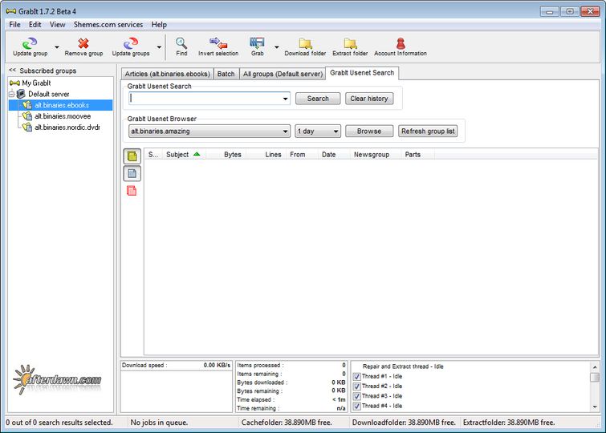Open the alt.binaries.amazing group dropdown
The image size is (606, 433).
click(x=285, y=132)
